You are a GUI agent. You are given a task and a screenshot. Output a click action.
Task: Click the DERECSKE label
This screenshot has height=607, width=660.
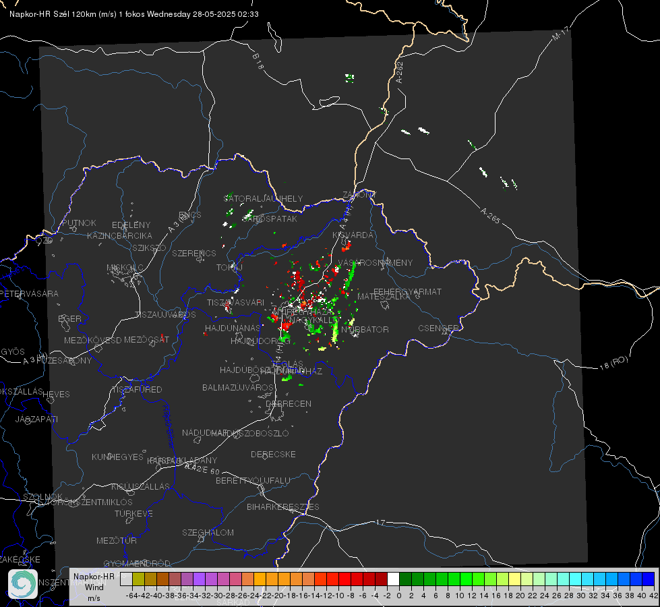click(x=273, y=455)
